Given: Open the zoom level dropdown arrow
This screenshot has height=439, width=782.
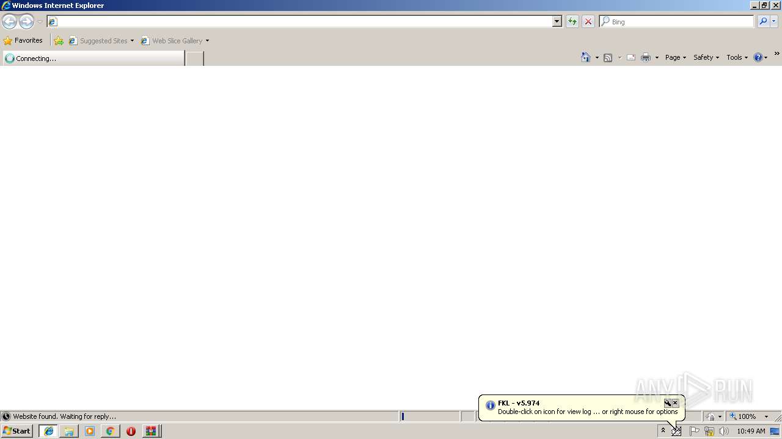Looking at the screenshot, I should (x=766, y=416).
